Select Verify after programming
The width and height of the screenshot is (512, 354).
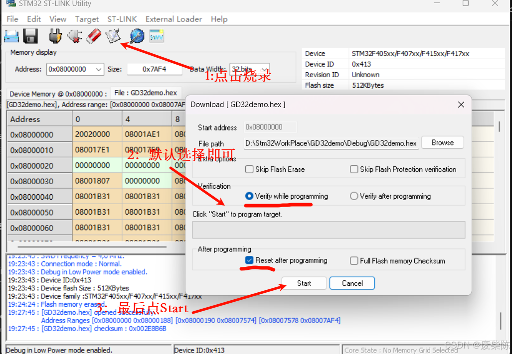[x=354, y=196]
